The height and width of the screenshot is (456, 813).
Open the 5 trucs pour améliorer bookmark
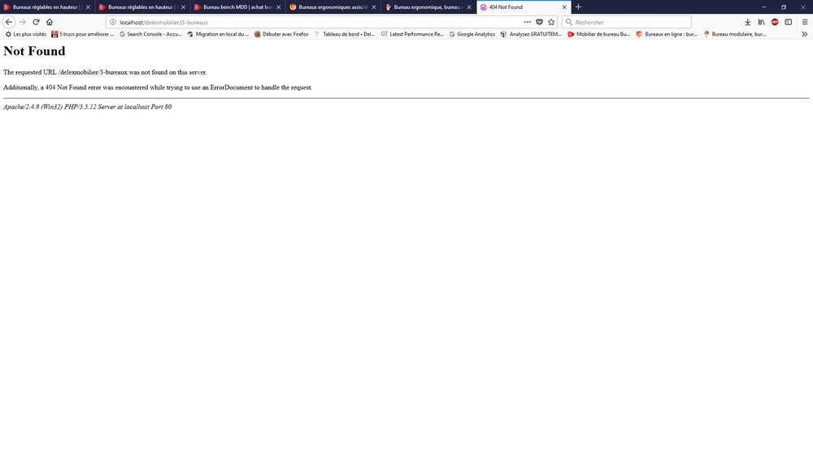(82, 34)
